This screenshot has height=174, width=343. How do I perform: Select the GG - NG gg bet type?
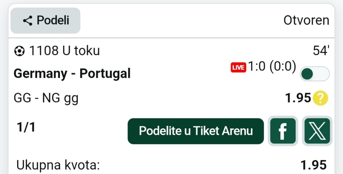46,98
